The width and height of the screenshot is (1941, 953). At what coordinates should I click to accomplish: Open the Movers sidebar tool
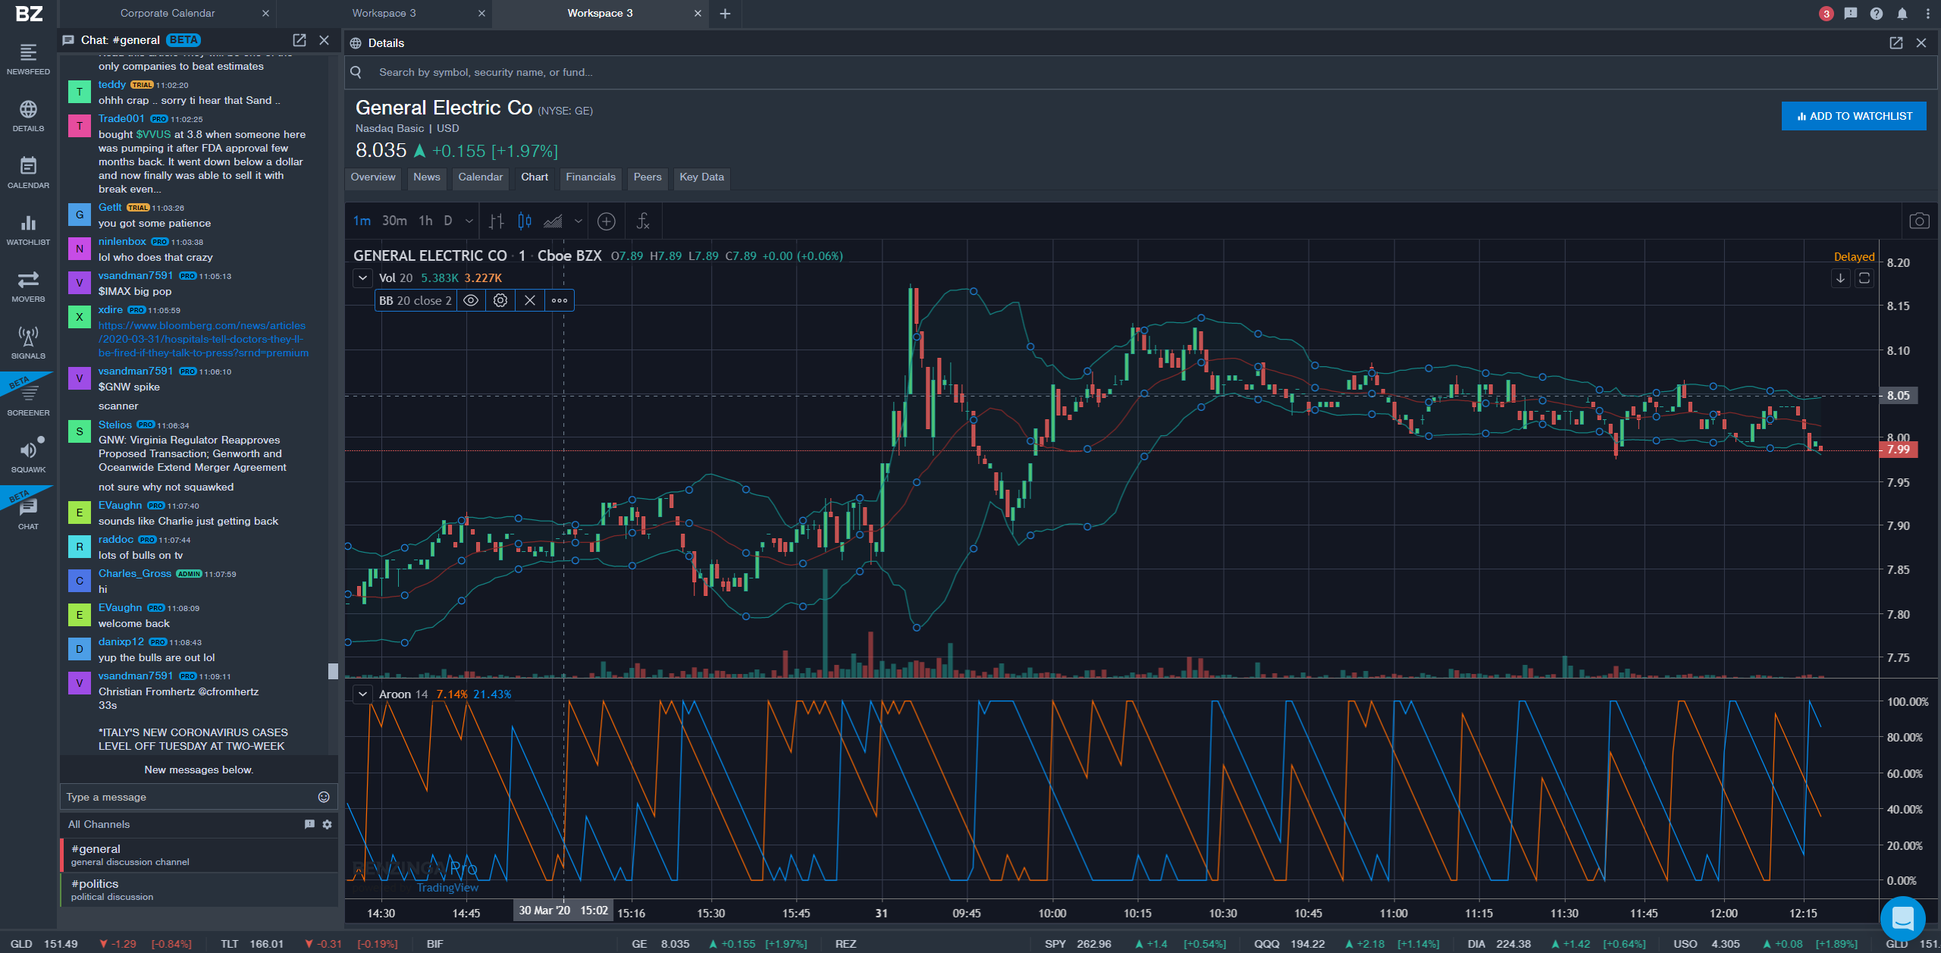click(28, 287)
